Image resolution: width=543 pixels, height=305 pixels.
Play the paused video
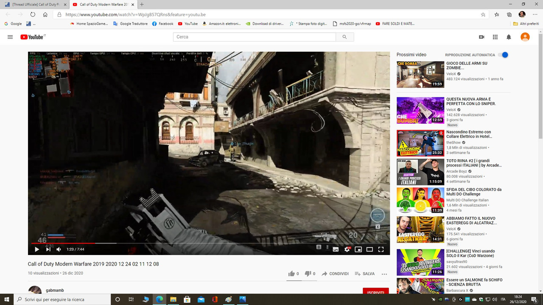click(x=37, y=249)
